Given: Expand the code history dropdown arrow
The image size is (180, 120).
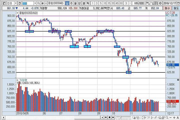Looking at the screenshot, I should [x=35, y=3].
